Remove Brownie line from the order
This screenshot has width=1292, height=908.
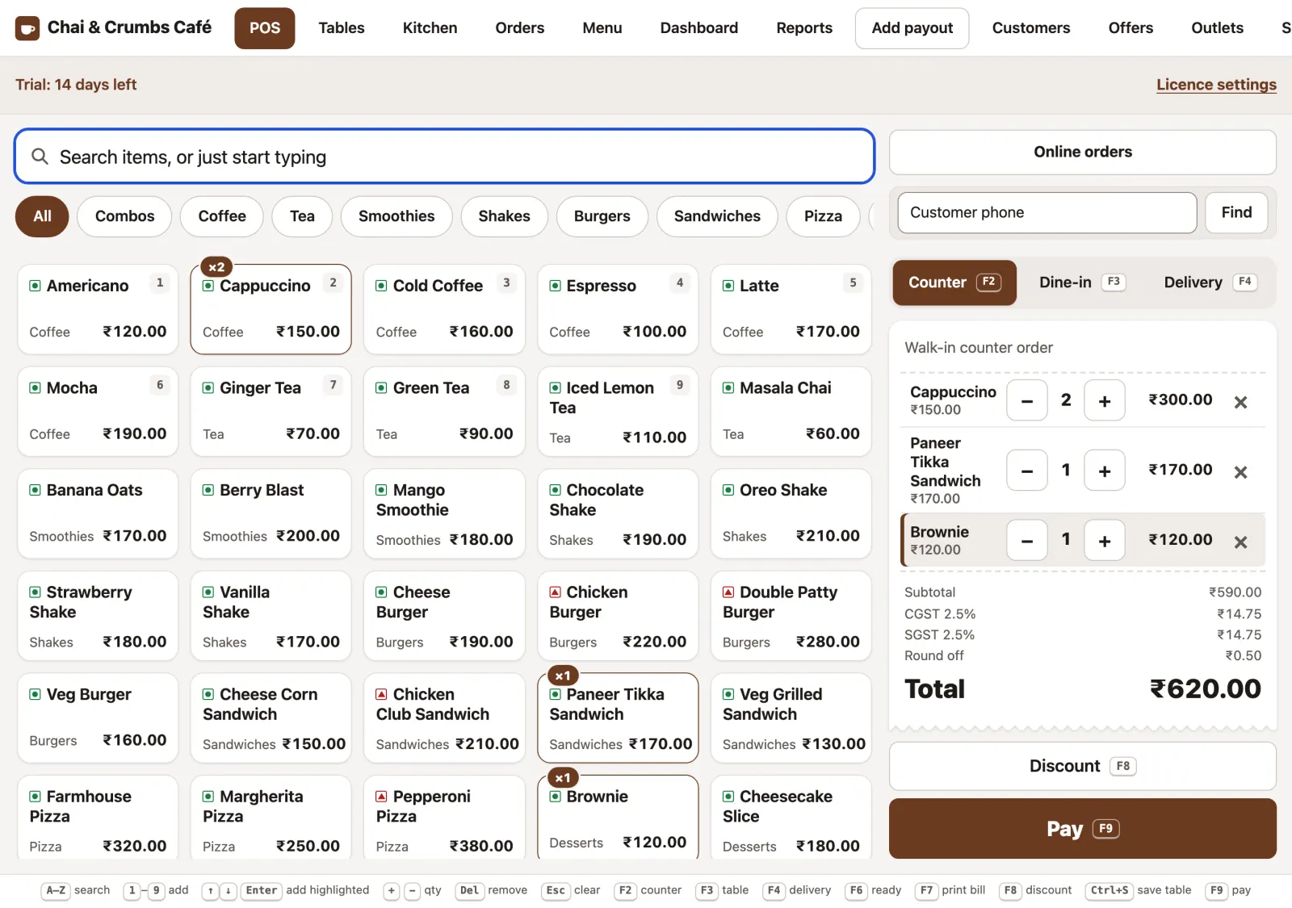coord(1240,542)
